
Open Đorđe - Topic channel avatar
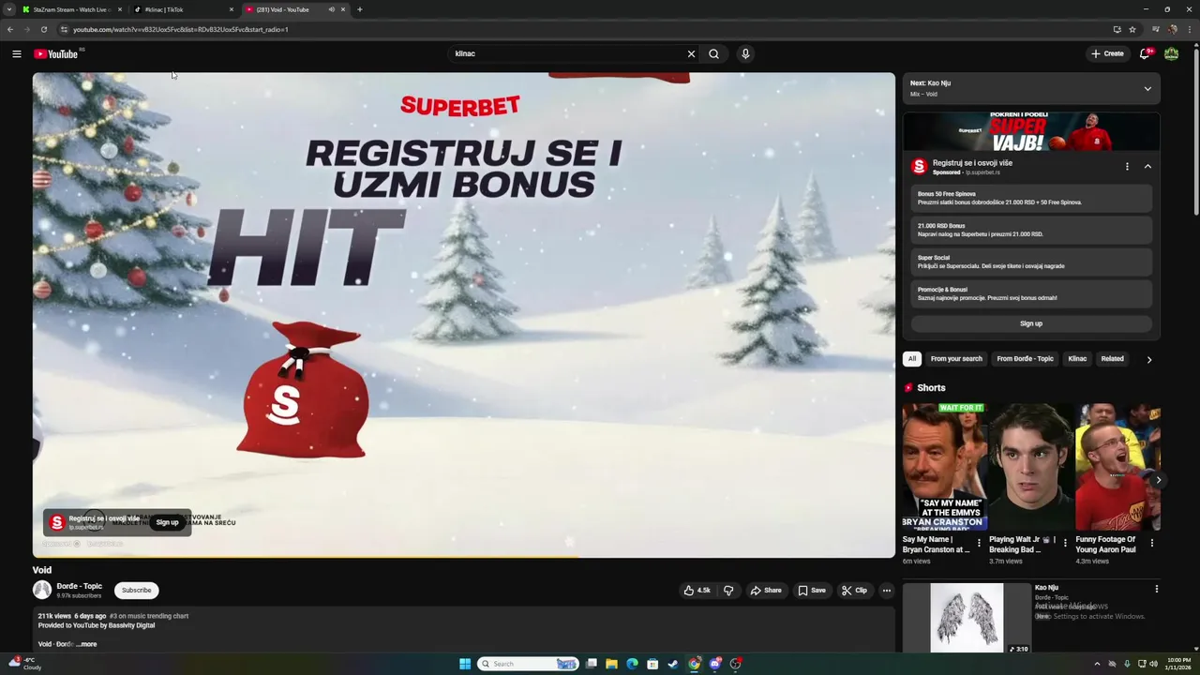(42, 590)
